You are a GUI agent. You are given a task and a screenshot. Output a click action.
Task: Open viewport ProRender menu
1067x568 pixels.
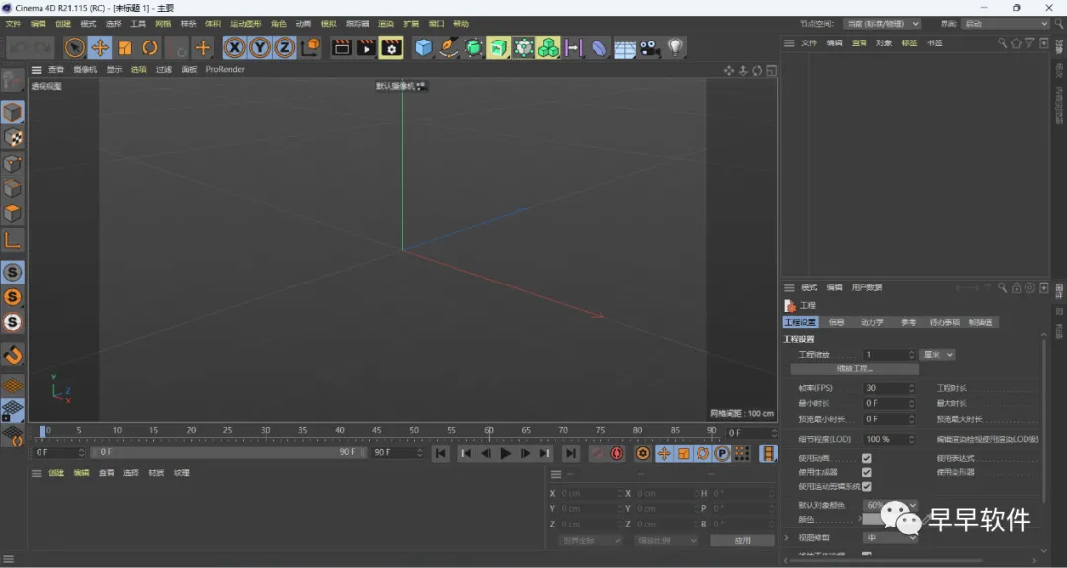[225, 69]
